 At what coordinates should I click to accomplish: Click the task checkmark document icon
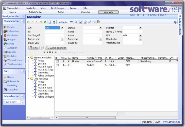pos(81,22)
